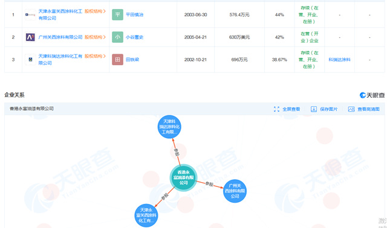The image size is (387, 228).
Task: Click the fullscreen icon beside 全屏查看
Action: pos(276,109)
